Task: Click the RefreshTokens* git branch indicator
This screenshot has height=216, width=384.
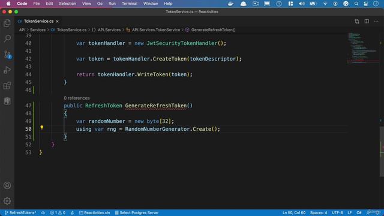Action: (x=20, y=212)
